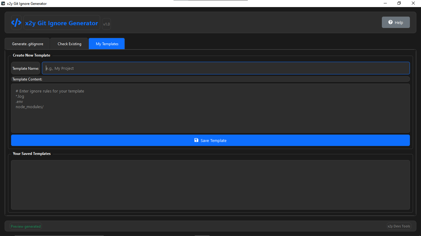Click the v1.0 version badge
The width and height of the screenshot is (421, 236).
(x=106, y=24)
